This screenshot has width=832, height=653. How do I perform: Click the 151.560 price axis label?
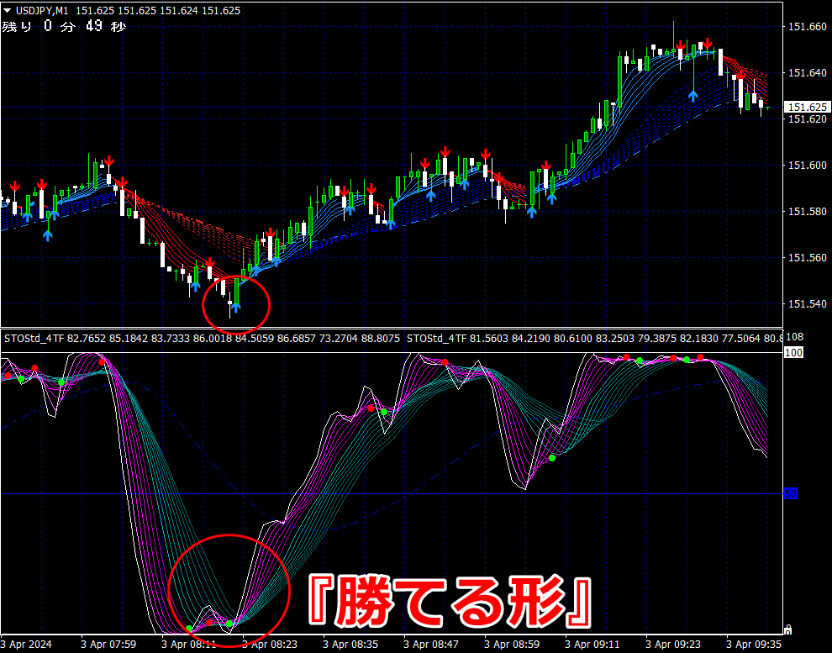click(807, 258)
